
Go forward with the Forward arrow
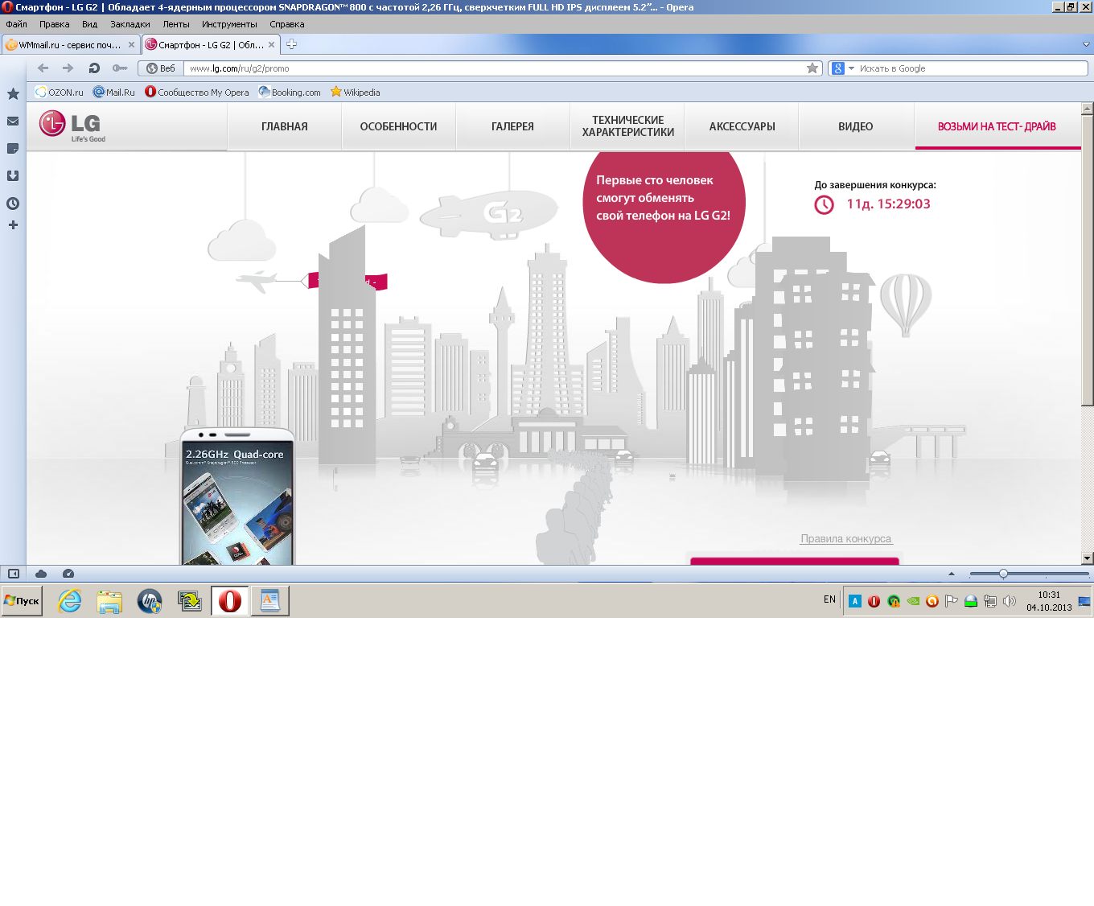[x=68, y=68]
